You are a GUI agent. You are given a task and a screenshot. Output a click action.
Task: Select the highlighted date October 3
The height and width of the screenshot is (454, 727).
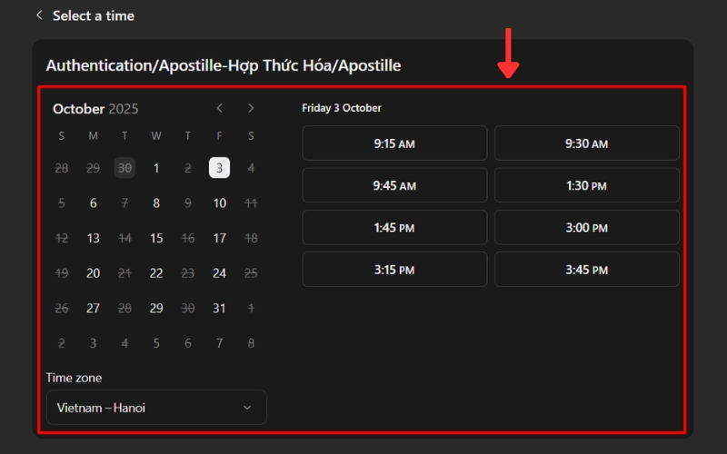pyautogui.click(x=219, y=168)
